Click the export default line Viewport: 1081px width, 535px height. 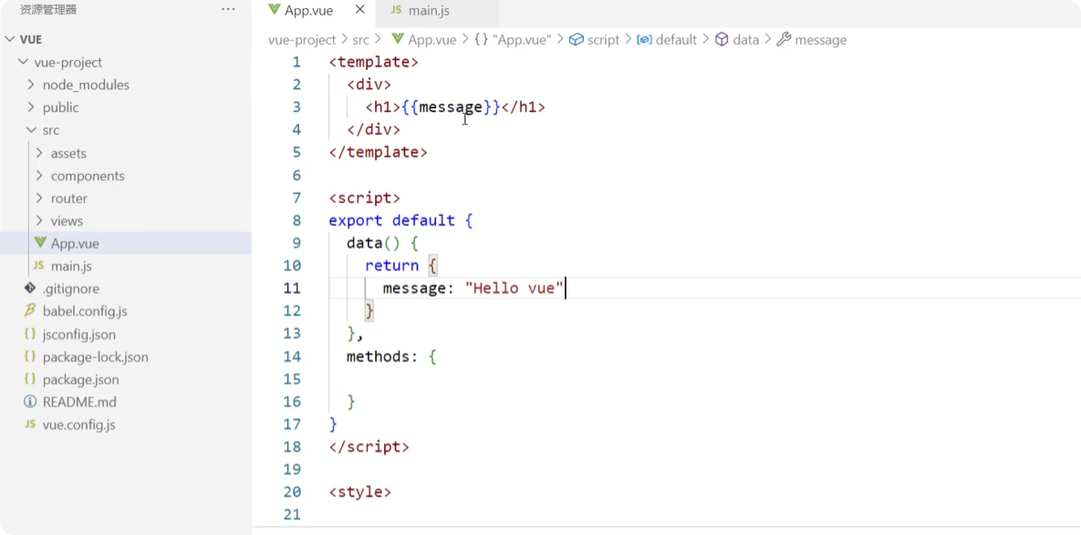point(400,221)
